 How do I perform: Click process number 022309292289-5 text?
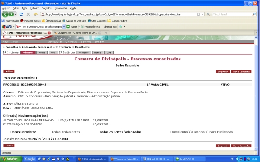coord(33,85)
